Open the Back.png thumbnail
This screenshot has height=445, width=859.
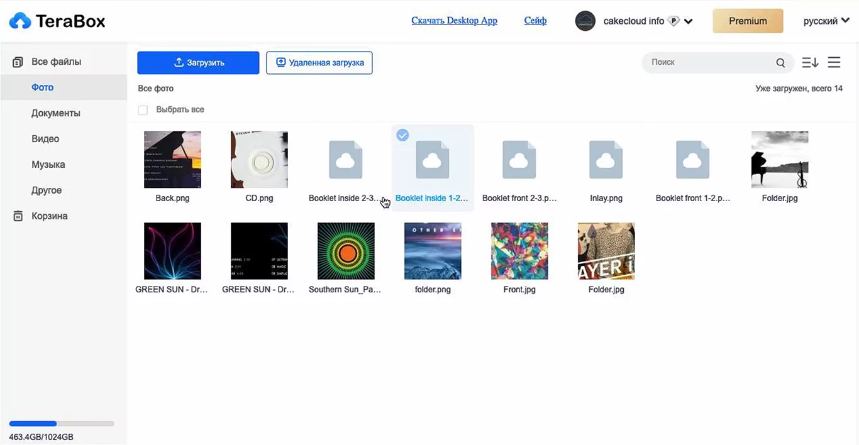coord(172,160)
